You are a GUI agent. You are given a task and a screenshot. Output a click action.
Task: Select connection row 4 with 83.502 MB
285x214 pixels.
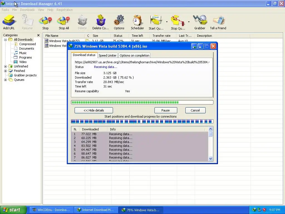click(140, 146)
